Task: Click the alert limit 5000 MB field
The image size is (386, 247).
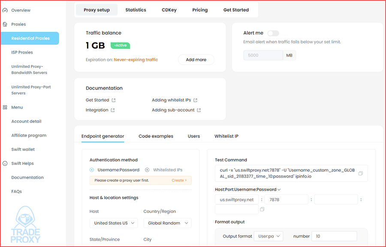Action: [x=263, y=55]
